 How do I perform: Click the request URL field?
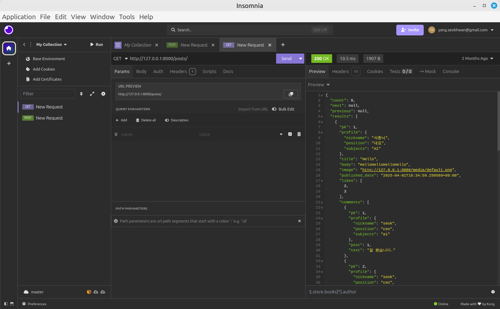tap(202, 59)
